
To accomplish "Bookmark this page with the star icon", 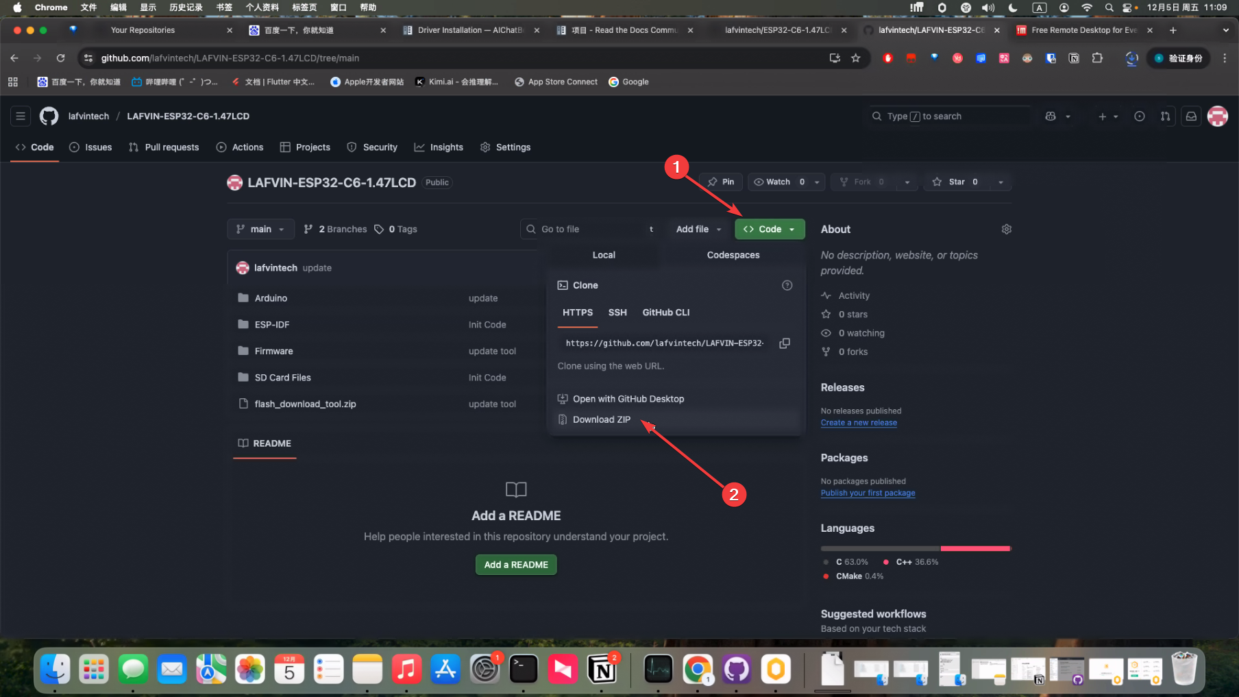I will pyautogui.click(x=856, y=58).
